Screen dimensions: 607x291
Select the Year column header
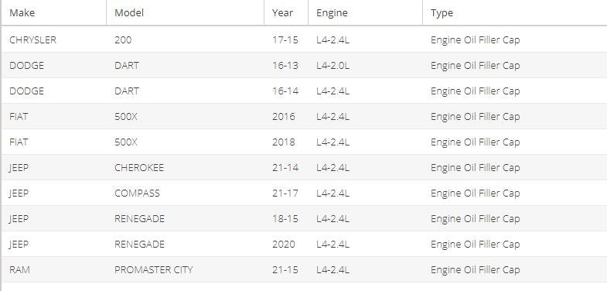(282, 13)
